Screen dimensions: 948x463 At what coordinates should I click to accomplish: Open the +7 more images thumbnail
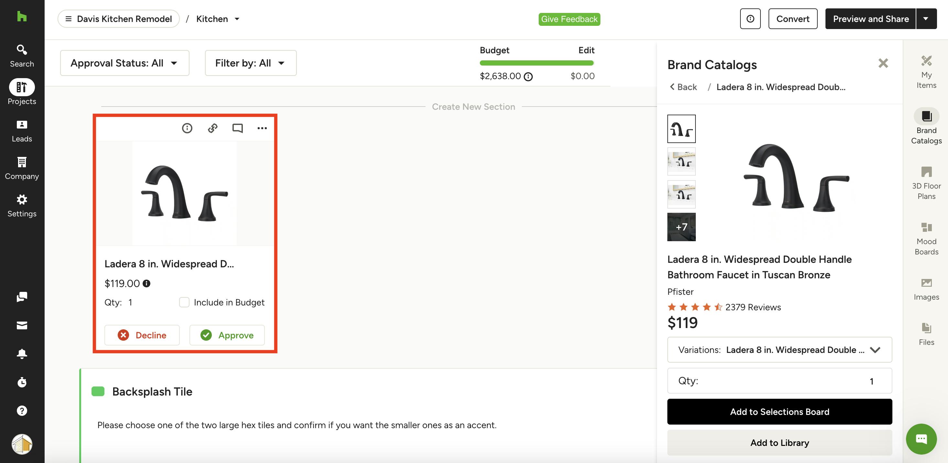pos(681,227)
